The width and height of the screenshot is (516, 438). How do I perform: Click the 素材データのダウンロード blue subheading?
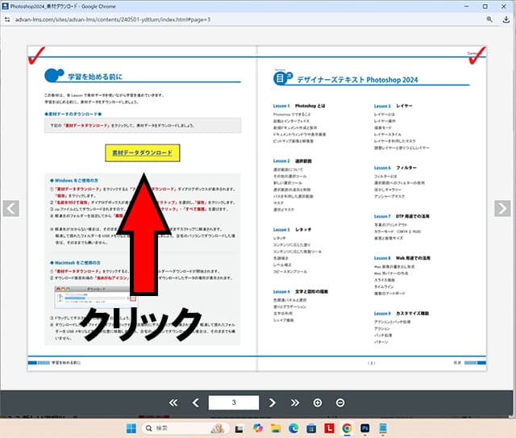73,114
